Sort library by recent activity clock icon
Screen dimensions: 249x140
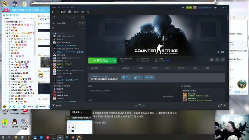pos(80,23)
